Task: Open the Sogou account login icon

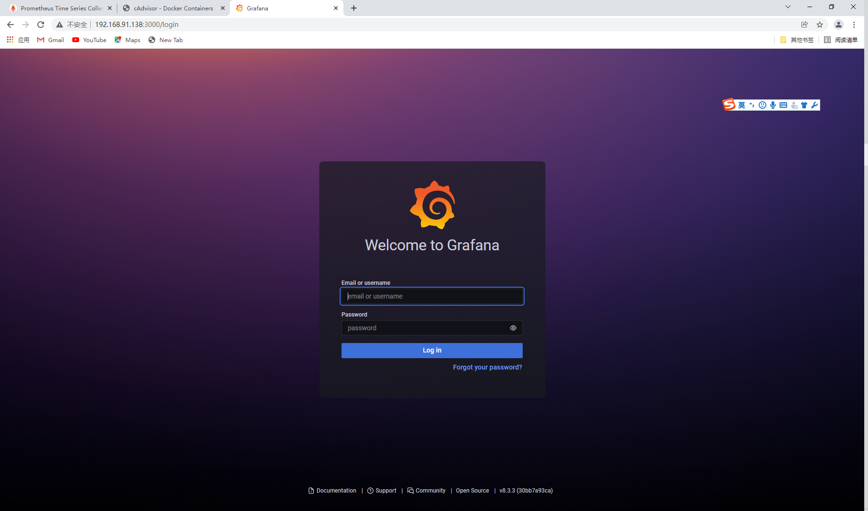Action: coord(794,105)
